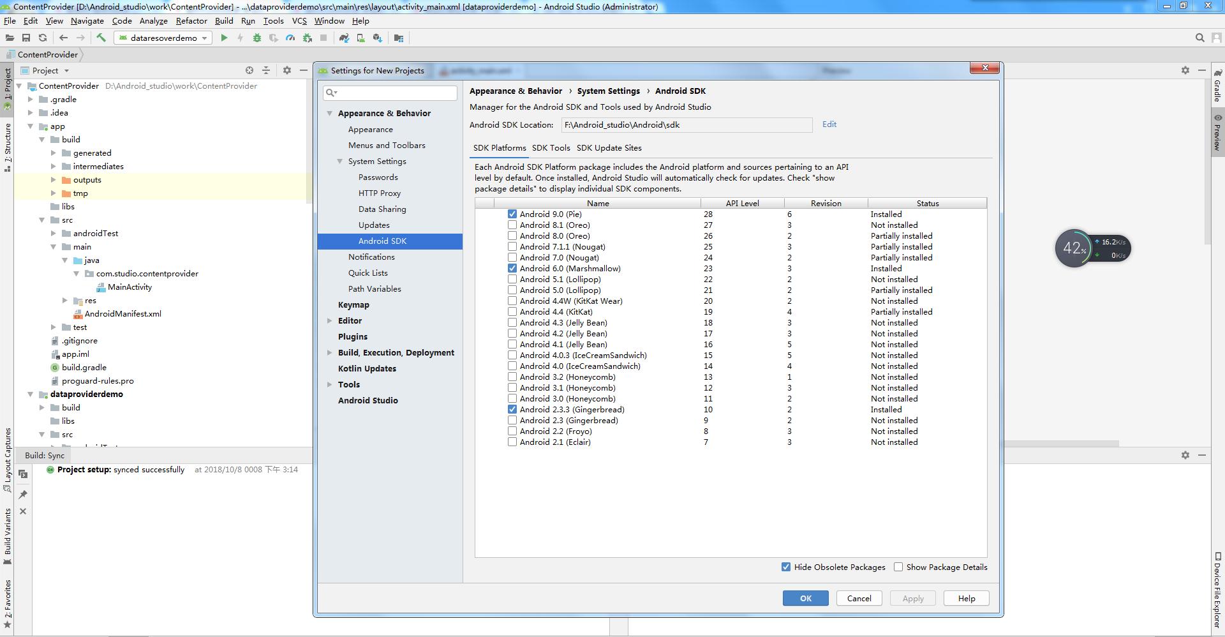Open Project panel gear settings

pos(287,70)
